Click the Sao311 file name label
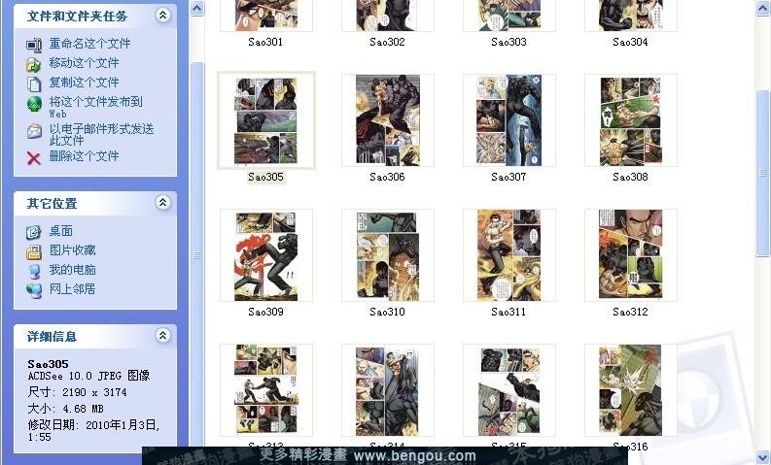The width and height of the screenshot is (771, 465). 508,312
